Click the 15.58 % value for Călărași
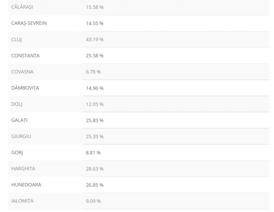Viewport: 274px width, 212px height. pyautogui.click(x=94, y=7)
